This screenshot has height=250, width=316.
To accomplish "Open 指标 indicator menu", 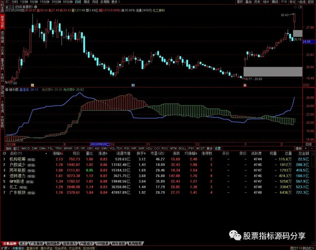I will pos(9,148).
